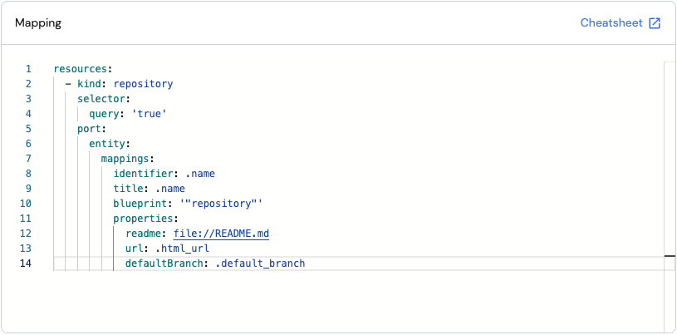Image resolution: width=677 pixels, height=335 pixels.
Task: Open the Cheatsheet external link icon
Action: coord(655,23)
